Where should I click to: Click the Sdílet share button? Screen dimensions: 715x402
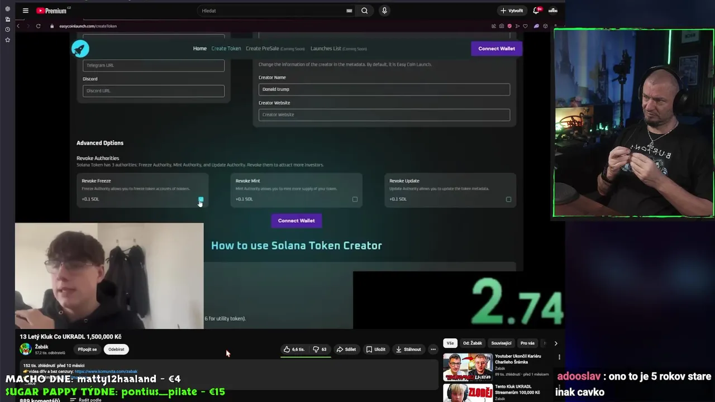[x=346, y=350]
